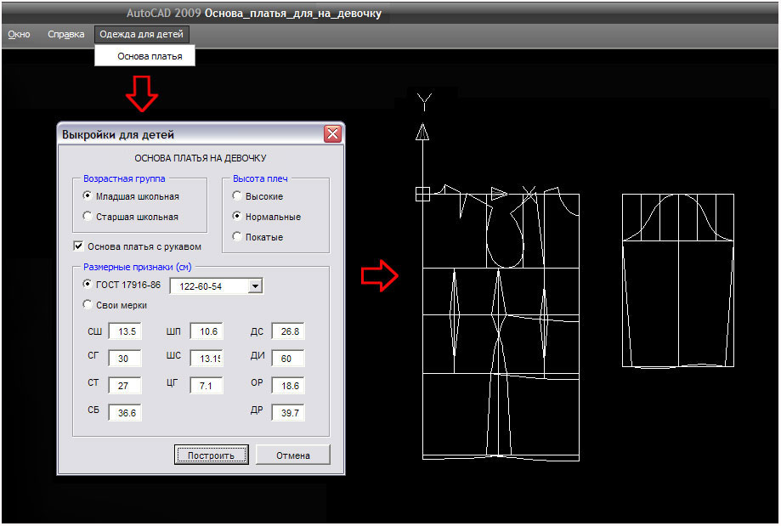Select Нормальные shoulder height

tap(237, 217)
